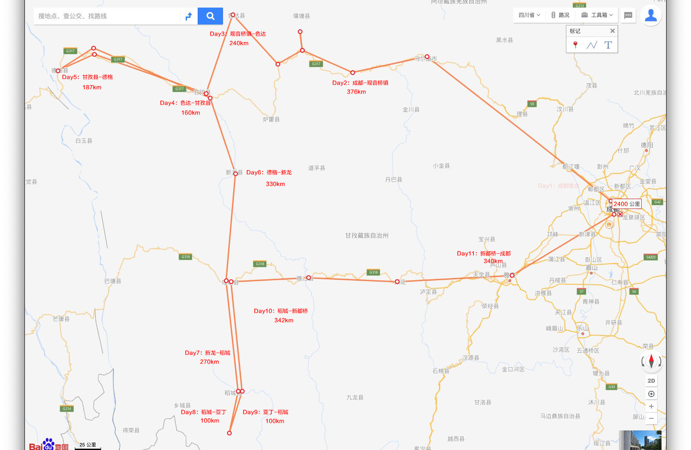
Task: Close the 标记 marker panel
Action: tap(612, 31)
